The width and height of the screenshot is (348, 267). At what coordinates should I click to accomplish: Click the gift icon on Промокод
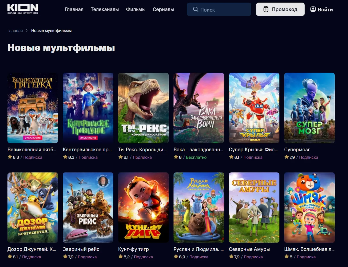266,9
